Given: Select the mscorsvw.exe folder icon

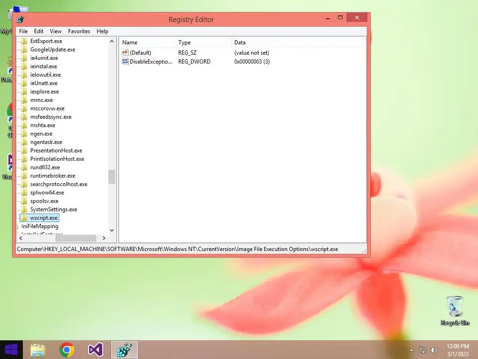Looking at the screenshot, I should point(24,108).
